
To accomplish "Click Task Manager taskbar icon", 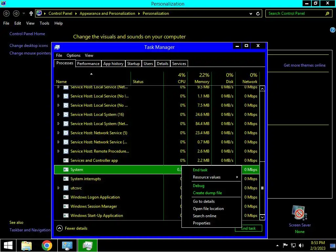I will click(87, 245).
